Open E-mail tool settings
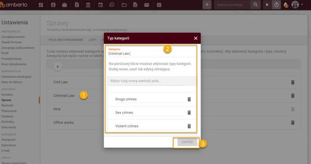The image size is (311, 164). pyautogui.click(x=5, y=150)
